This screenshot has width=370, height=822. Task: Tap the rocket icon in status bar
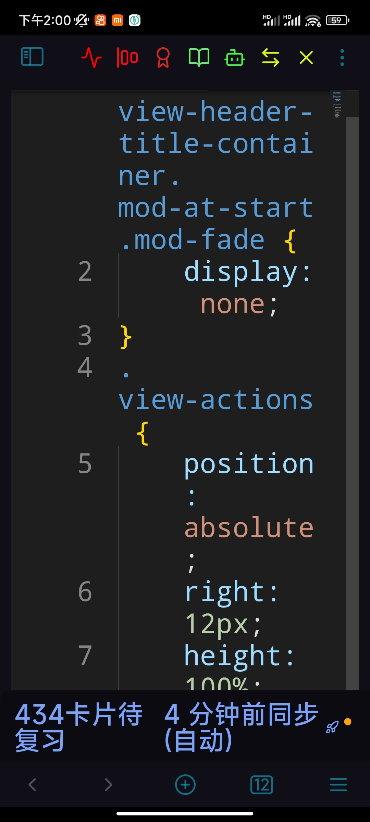click(x=332, y=727)
